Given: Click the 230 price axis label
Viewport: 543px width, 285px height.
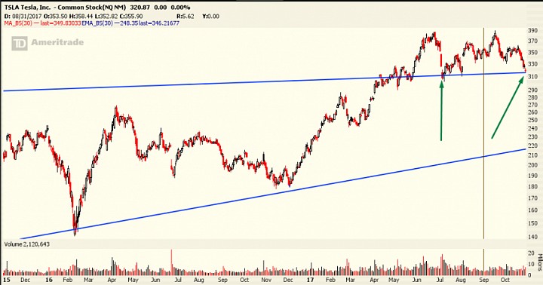Looking at the screenshot, I should click(532, 137).
